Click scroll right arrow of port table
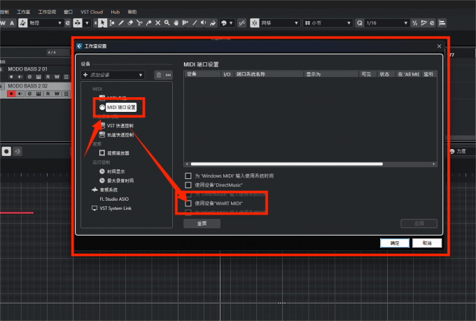Viewport: 476px width, 321px height. pyautogui.click(x=433, y=164)
